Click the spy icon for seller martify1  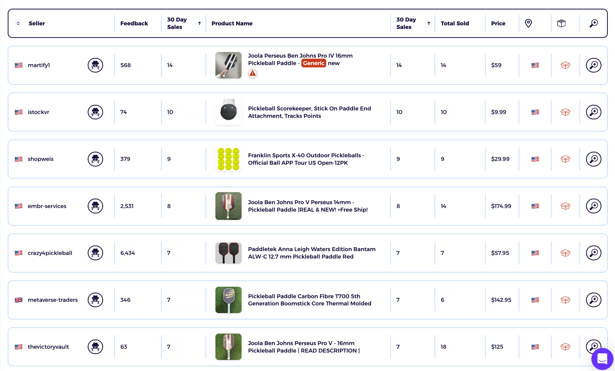point(95,65)
